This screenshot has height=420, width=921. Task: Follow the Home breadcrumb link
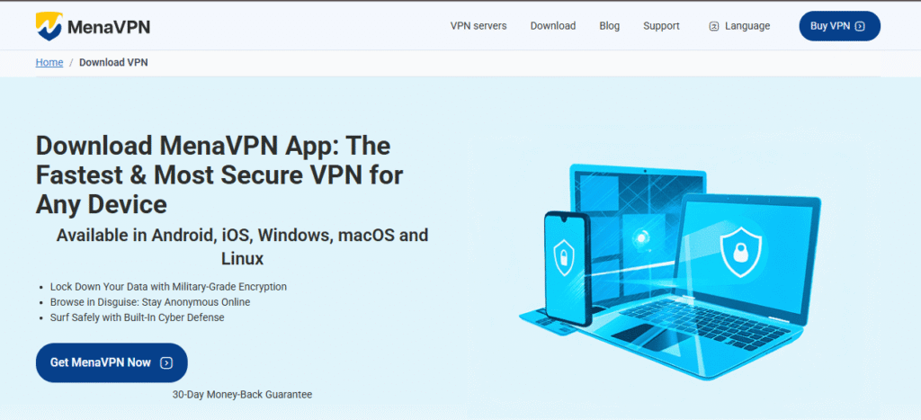49,62
